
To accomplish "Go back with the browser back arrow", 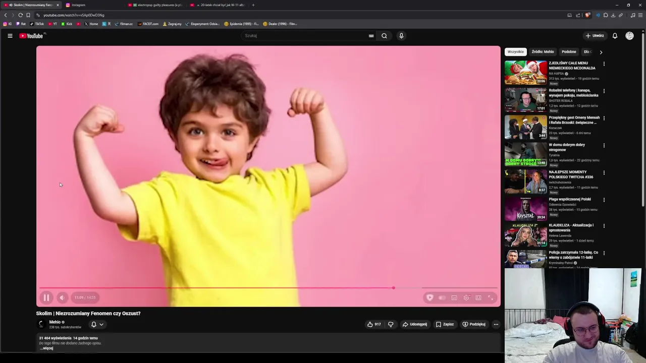I will click(6, 15).
